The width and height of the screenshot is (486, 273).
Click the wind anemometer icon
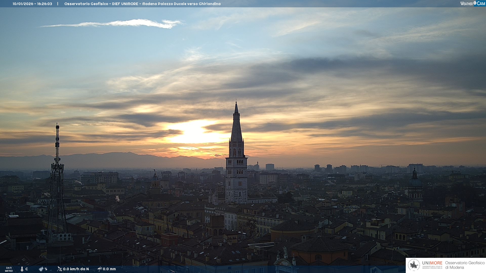[59, 269]
